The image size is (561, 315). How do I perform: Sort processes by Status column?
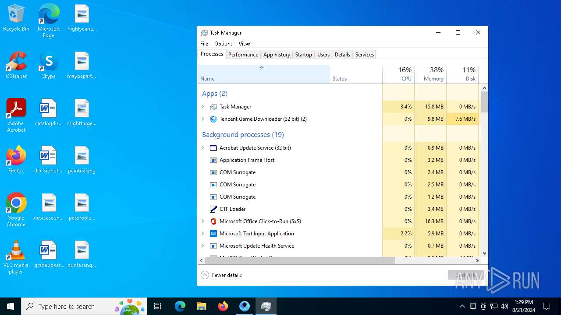(x=356, y=74)
